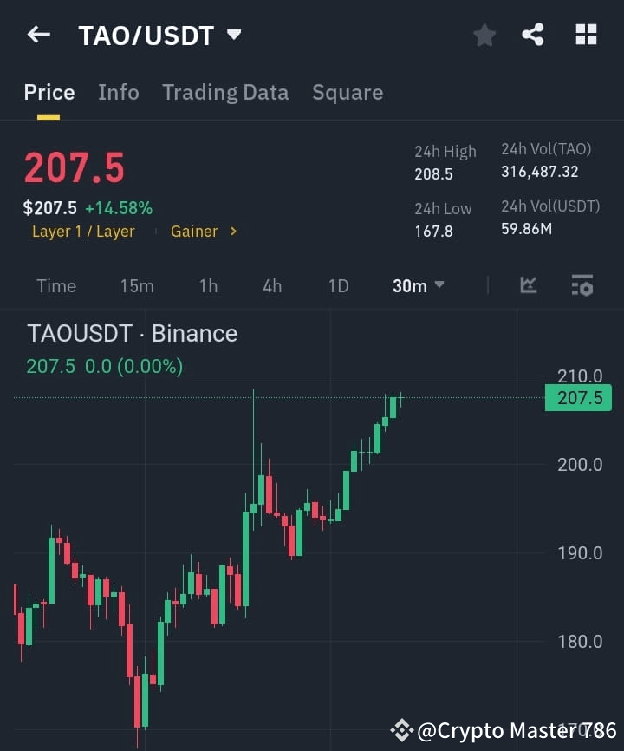Screen dimensions: 624x751
Task: Switch to the 1D timeframe
Action: click(338, 285)
